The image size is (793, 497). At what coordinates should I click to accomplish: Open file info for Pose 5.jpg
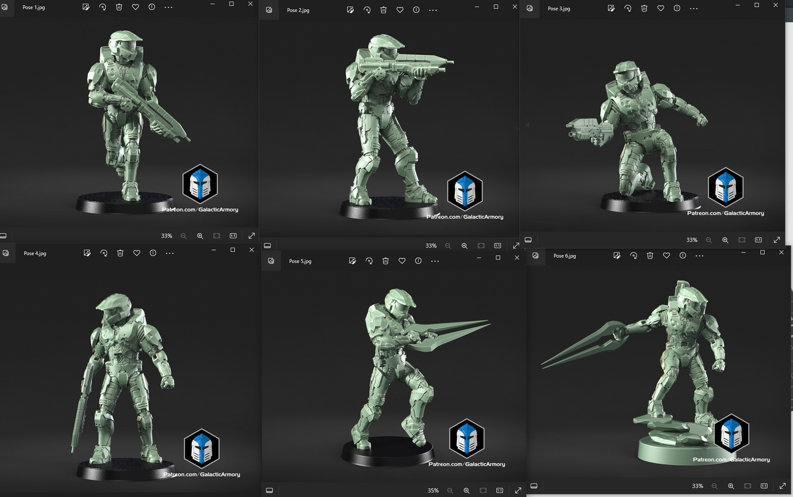tap(418, 261)
